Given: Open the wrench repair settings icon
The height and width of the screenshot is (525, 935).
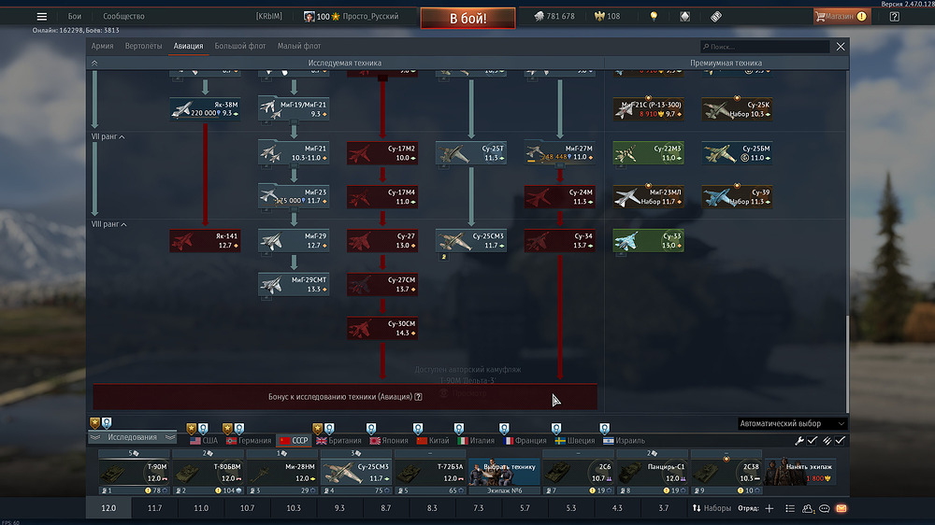Looking at the screenshot, I should pyautogui.click(x=799, y=440).
